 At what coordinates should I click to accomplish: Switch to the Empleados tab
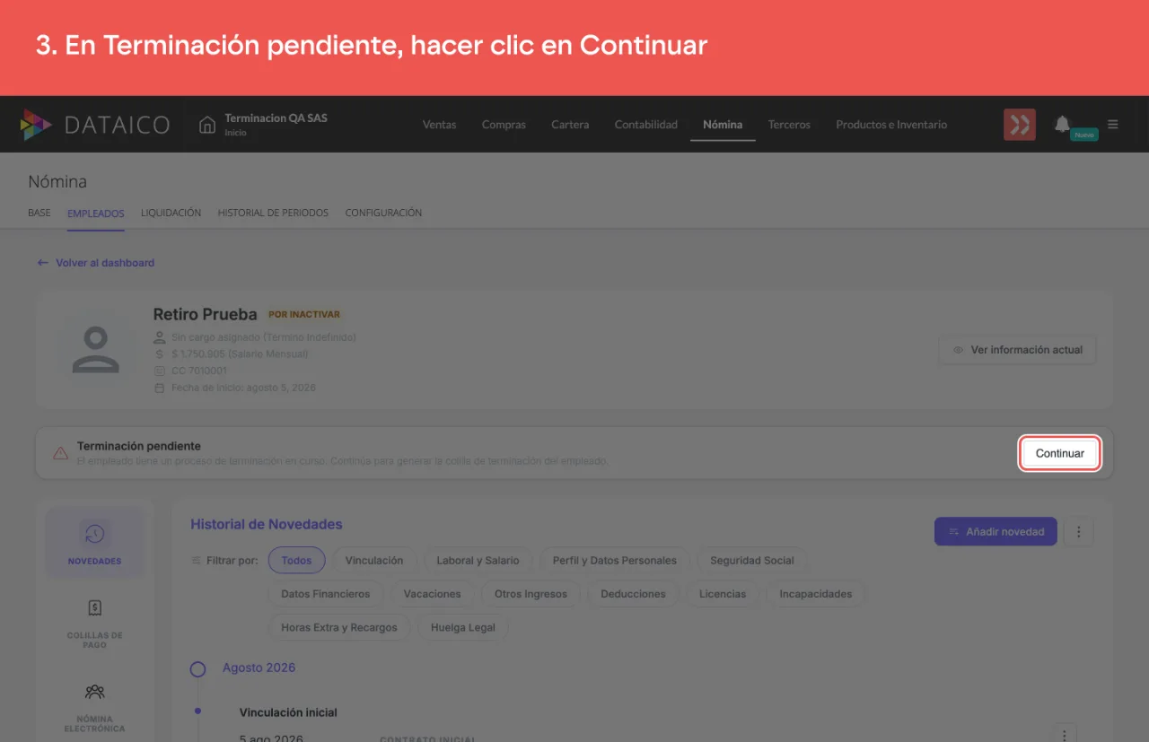(x=96, y=213)
